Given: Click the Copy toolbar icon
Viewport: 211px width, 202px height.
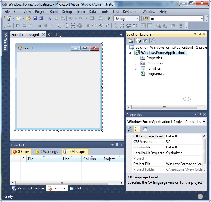Looking at the screenshot, I should coord(56,18).
